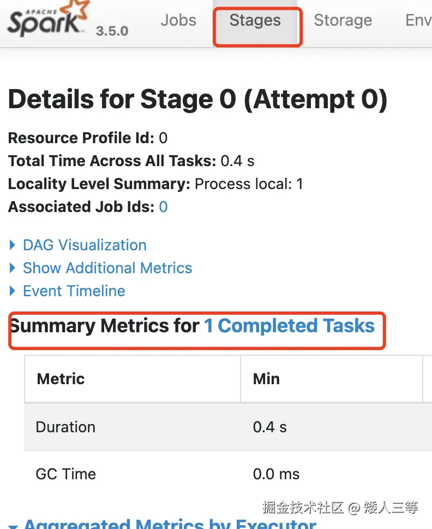The image size is (432, 529).
Task: Select the GC Time metric row
Action: click(x=65, y=474)
